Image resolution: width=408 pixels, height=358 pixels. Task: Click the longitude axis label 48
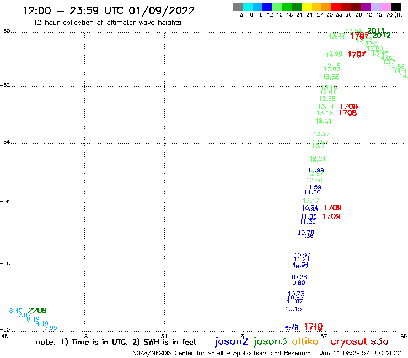coord(84,337)
